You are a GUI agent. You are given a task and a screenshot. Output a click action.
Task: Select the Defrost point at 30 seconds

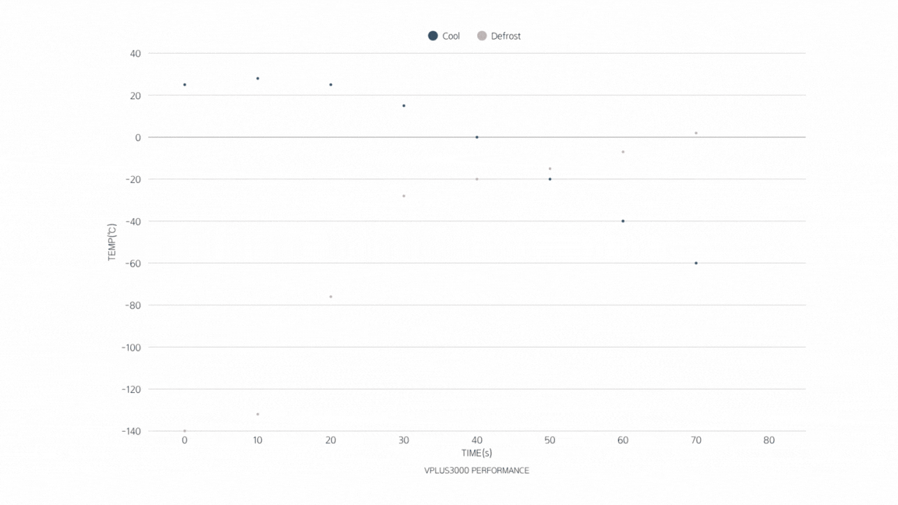[404, 196]
